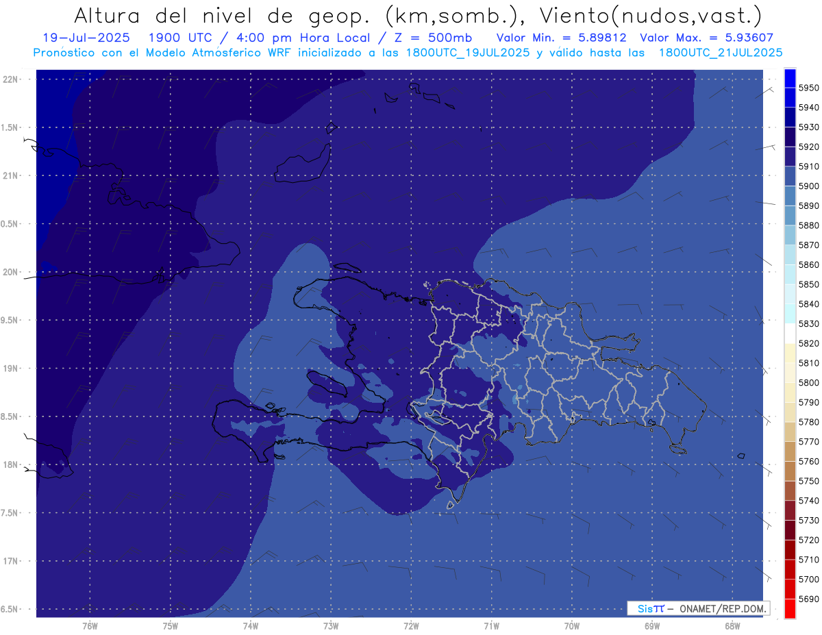822x635 pixels.
Task: Click the legend value 5750
Action: tap(808, 481)
